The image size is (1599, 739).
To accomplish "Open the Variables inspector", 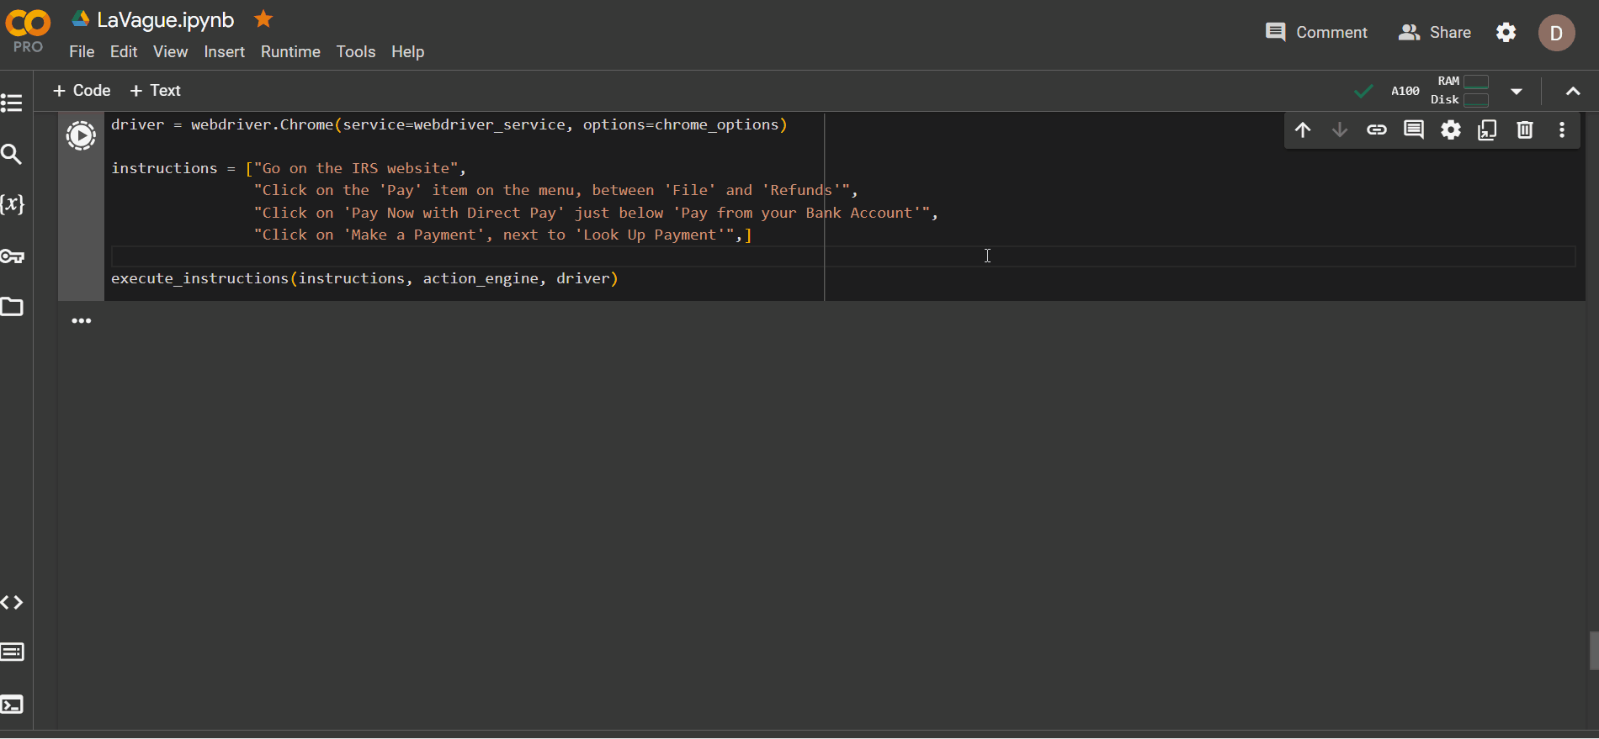I will tap(12, 204).
